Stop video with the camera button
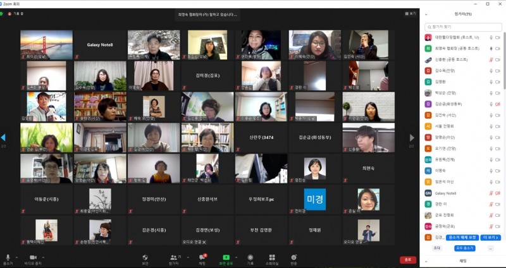 [x=33, y=257]
